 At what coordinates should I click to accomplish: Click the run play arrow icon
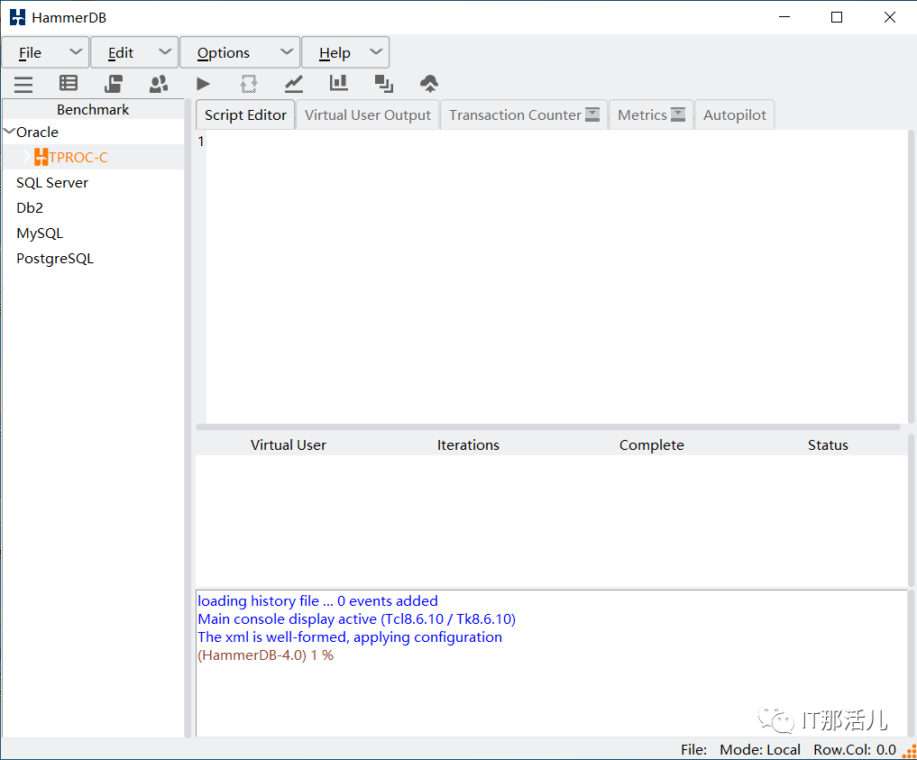(x=203, y=84)
